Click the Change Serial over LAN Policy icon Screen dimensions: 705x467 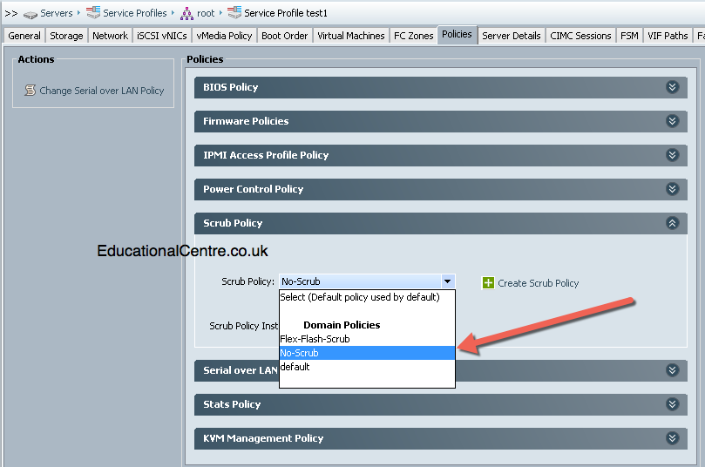point(31,91)
